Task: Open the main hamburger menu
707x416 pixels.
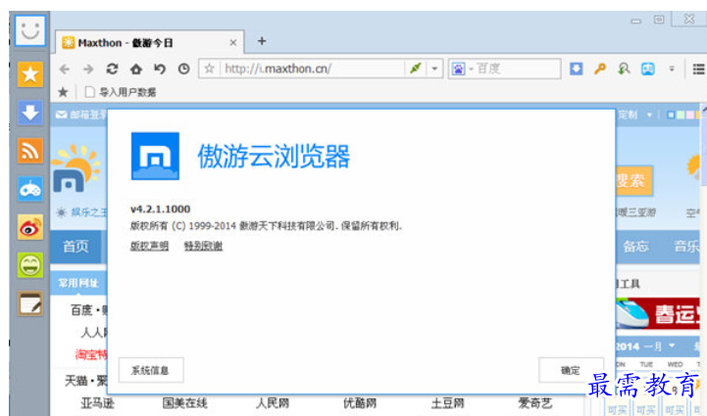Action: (698, 69)
